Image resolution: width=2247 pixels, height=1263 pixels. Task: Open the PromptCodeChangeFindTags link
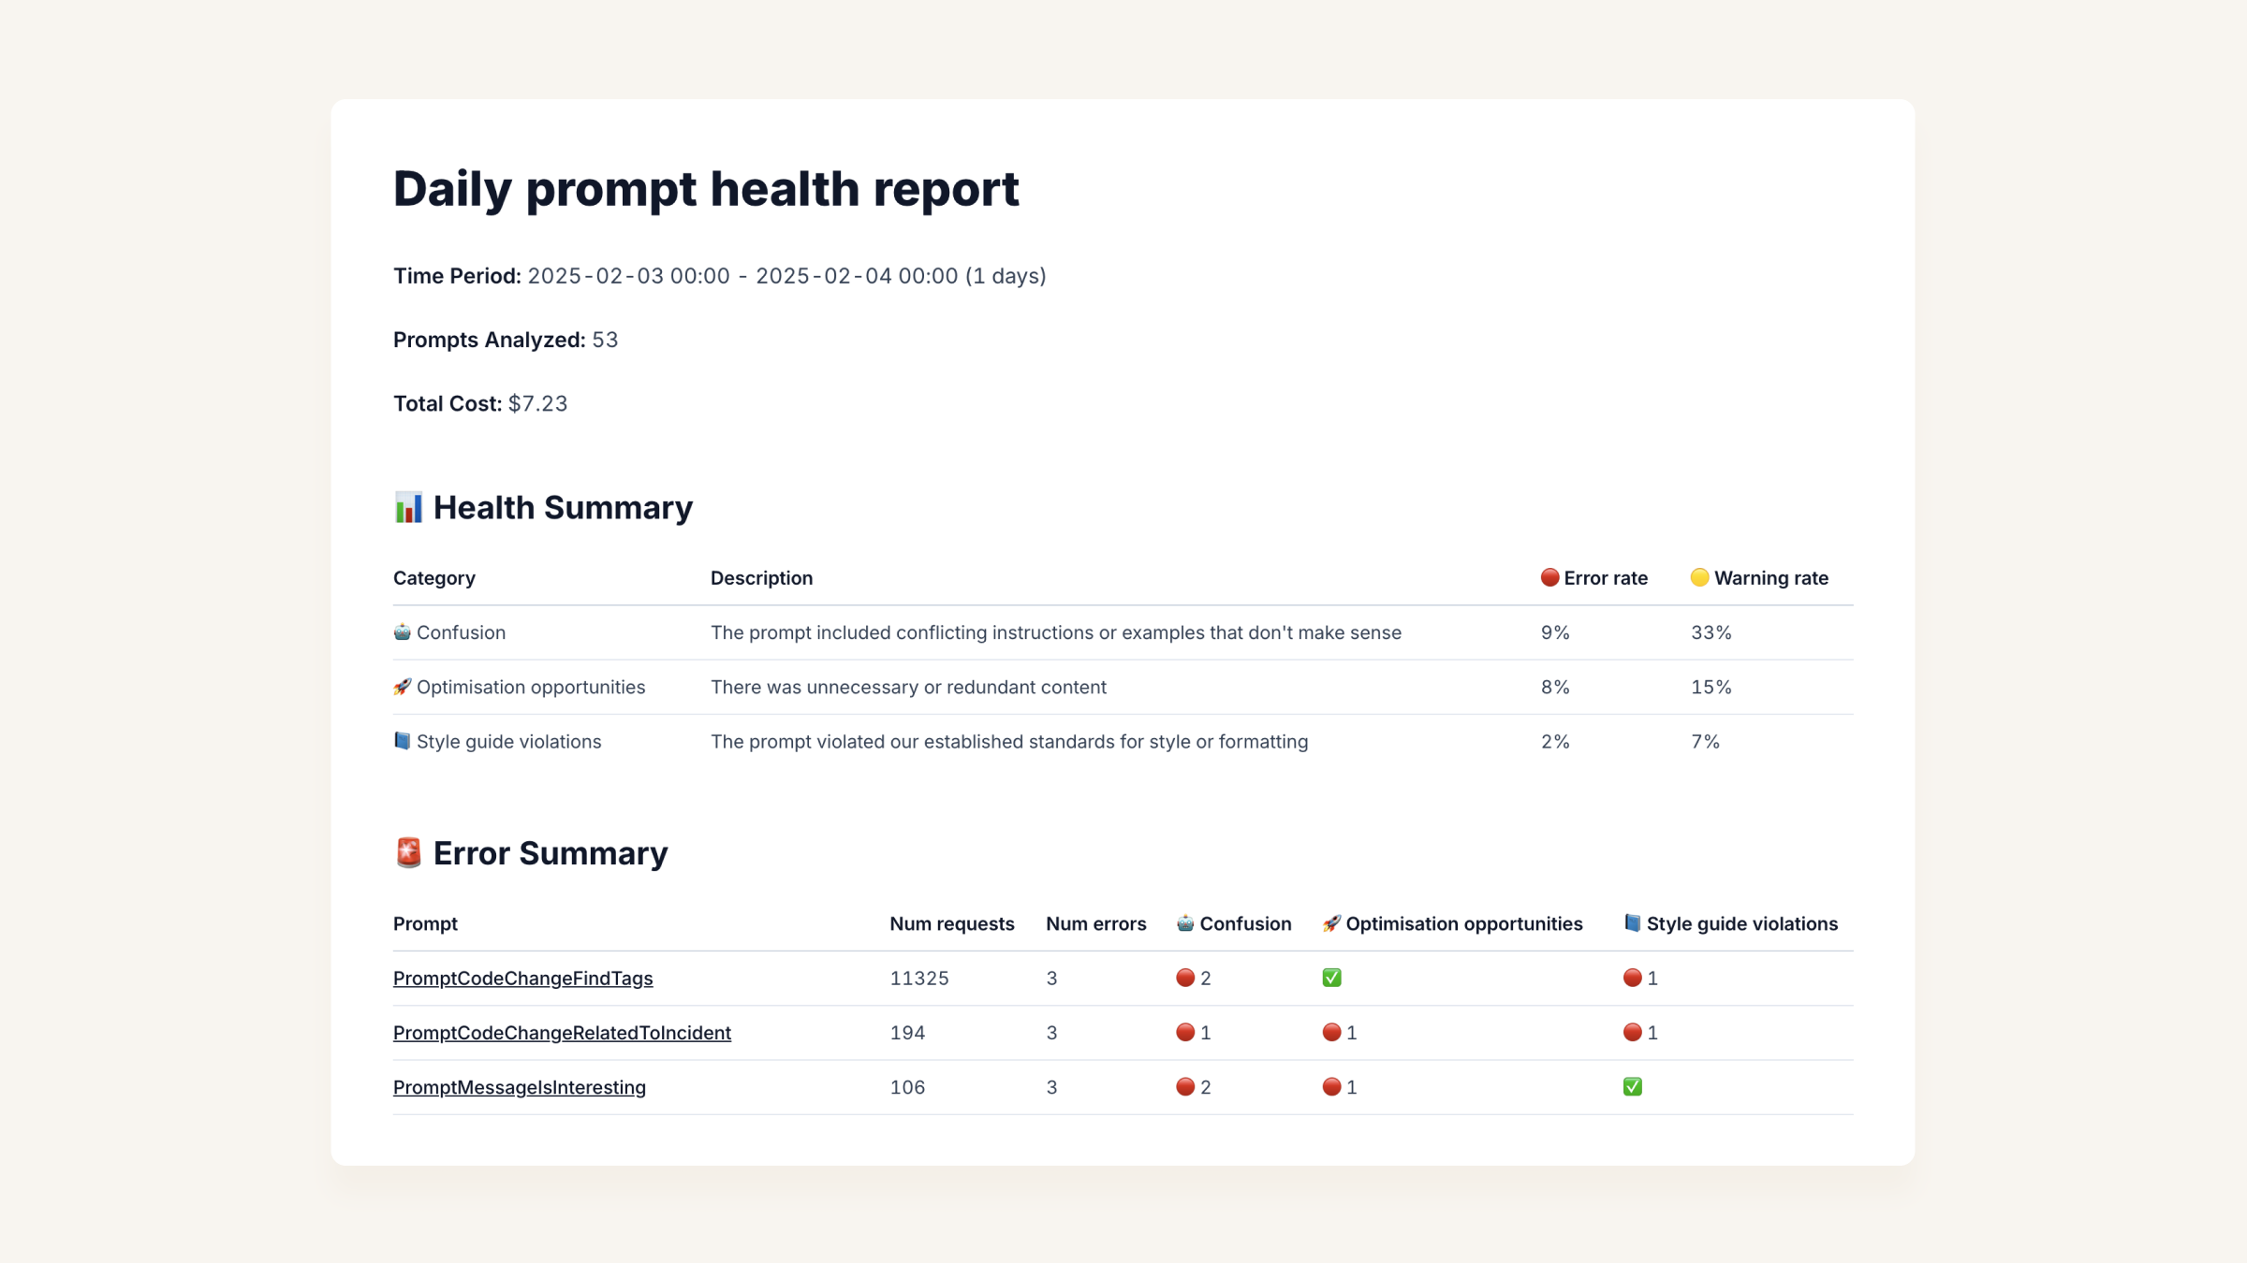tap(522, 978)
